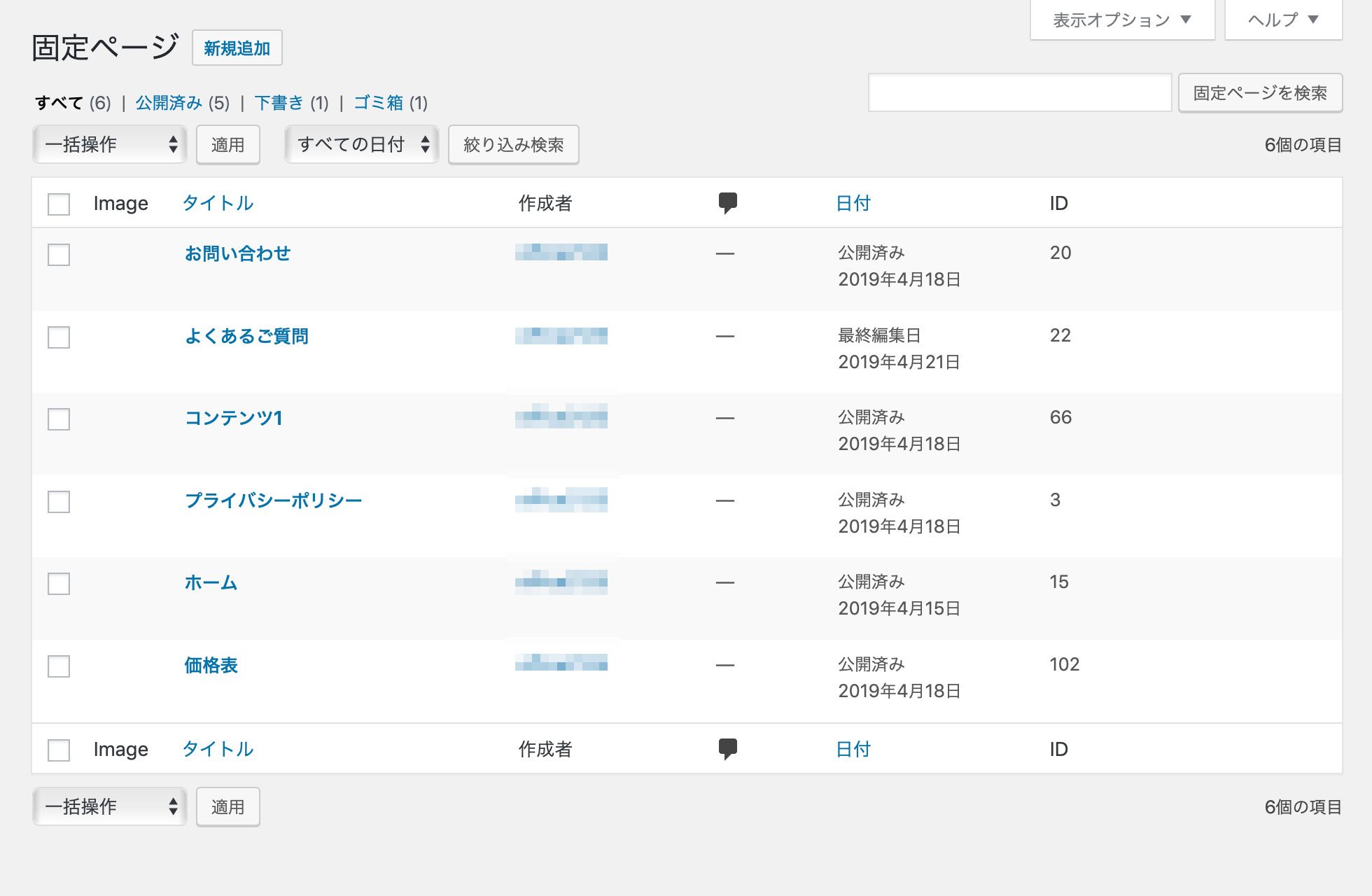Image resolution: width=1372 pixels, height=896 pixels.
Task: Click the 固定ページを検索 search button
Action: click(x=1259, y=93)
